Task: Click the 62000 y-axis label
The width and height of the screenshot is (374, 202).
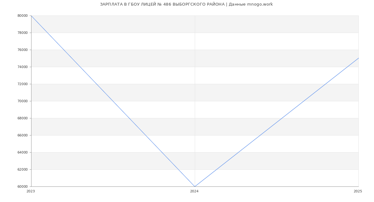Action: click(x=23, y=169)
